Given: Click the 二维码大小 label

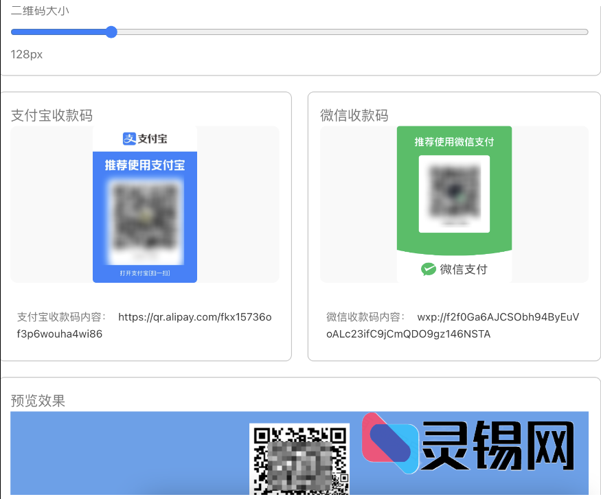Looking at the screenshot, I should [40, 11].
